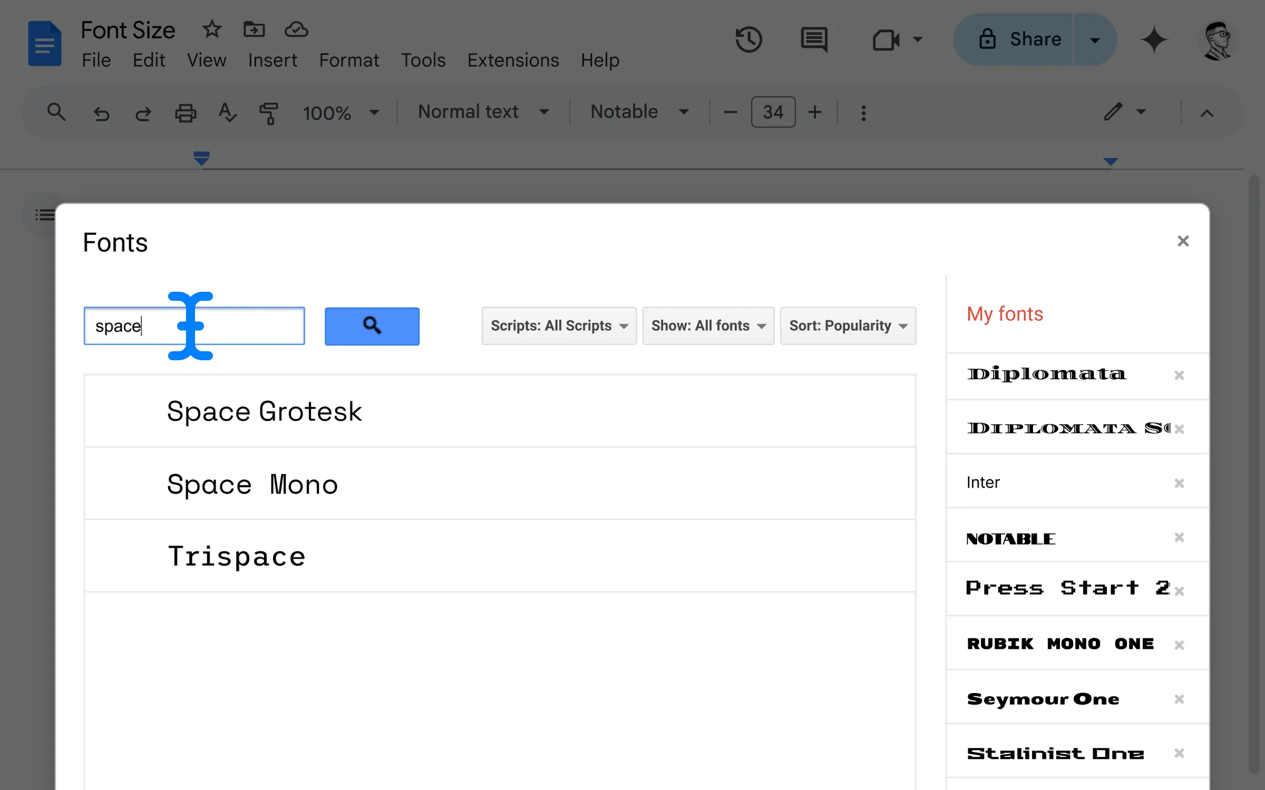Close the Fonts dialog
The height and width of the screenshot is (790, 1265).
click(x=1183, y=241)
